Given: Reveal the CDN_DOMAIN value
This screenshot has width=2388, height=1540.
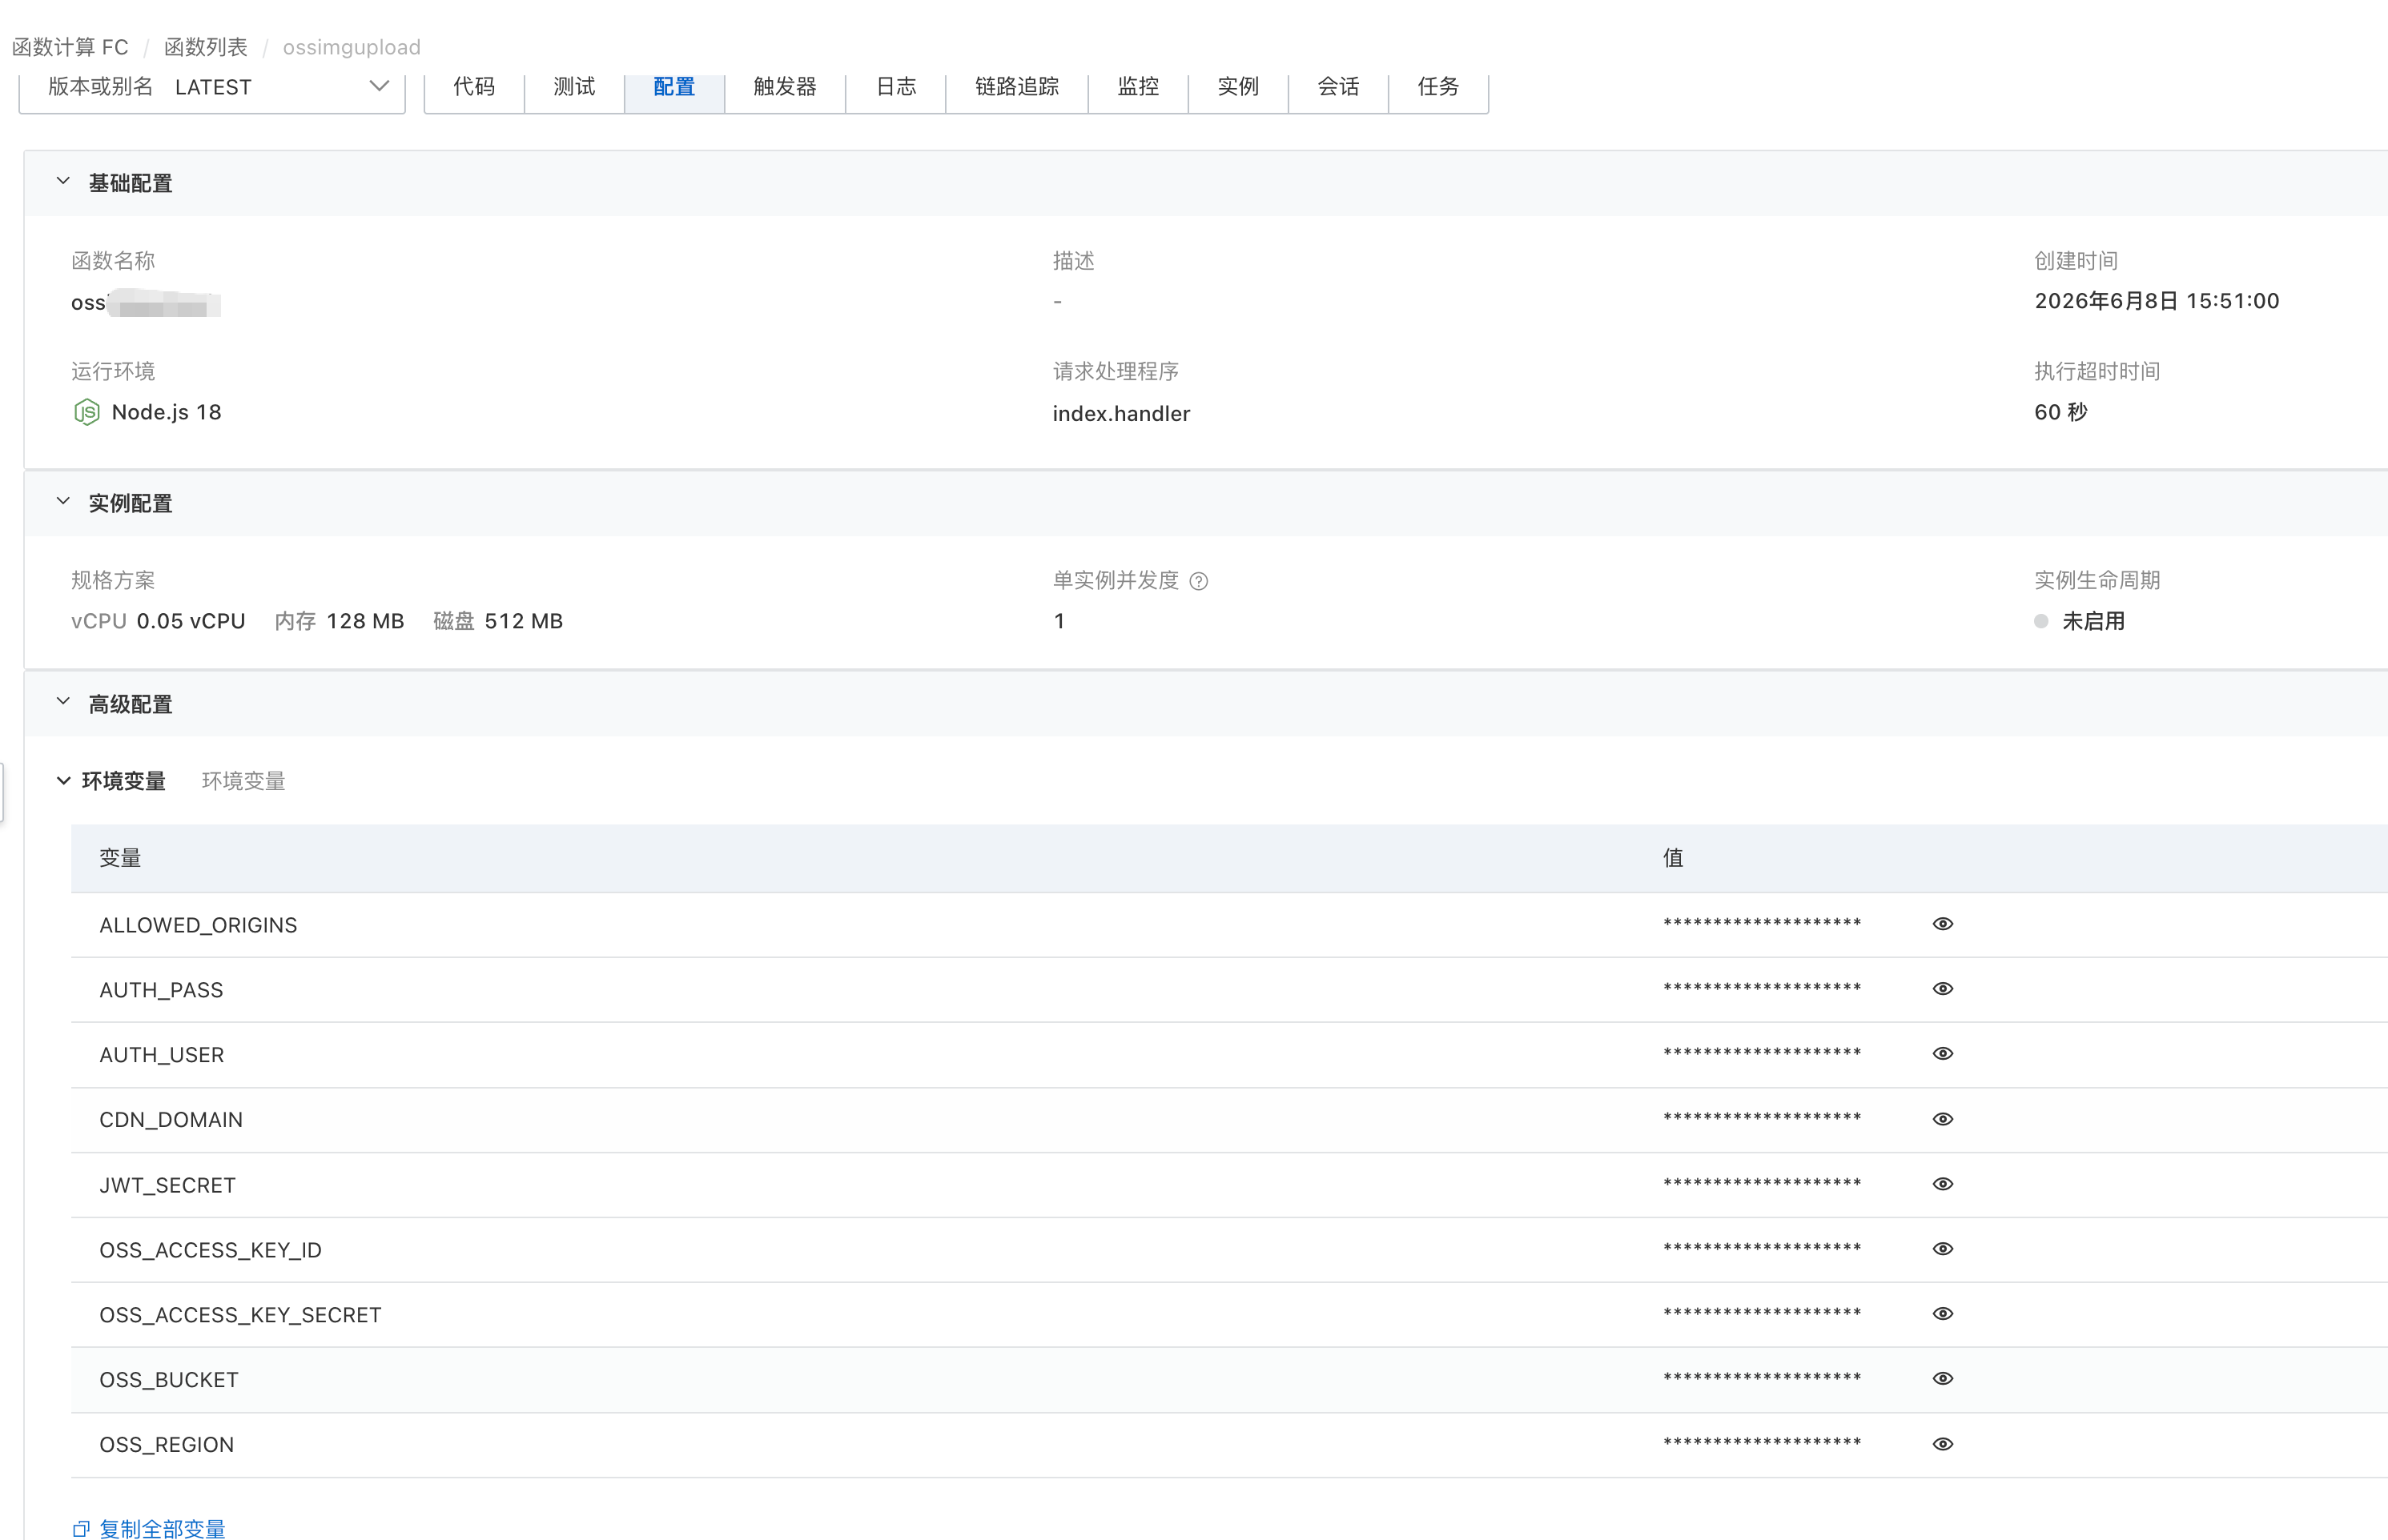Looking at the screenshot, I should point(1942,1119).
